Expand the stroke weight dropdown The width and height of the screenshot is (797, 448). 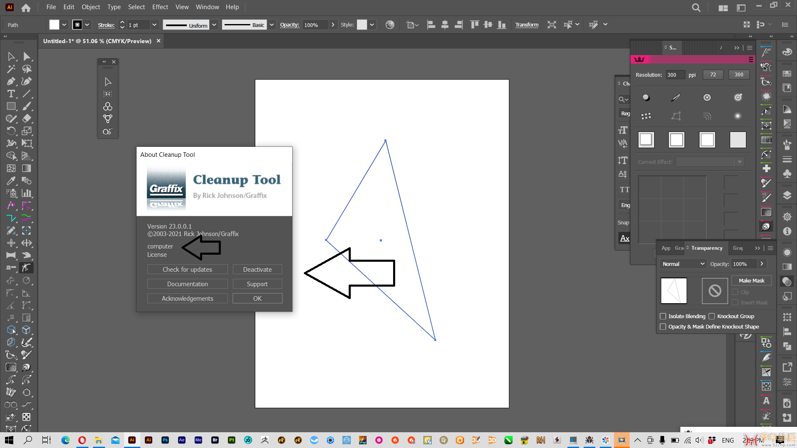click(x=154, y=25)
